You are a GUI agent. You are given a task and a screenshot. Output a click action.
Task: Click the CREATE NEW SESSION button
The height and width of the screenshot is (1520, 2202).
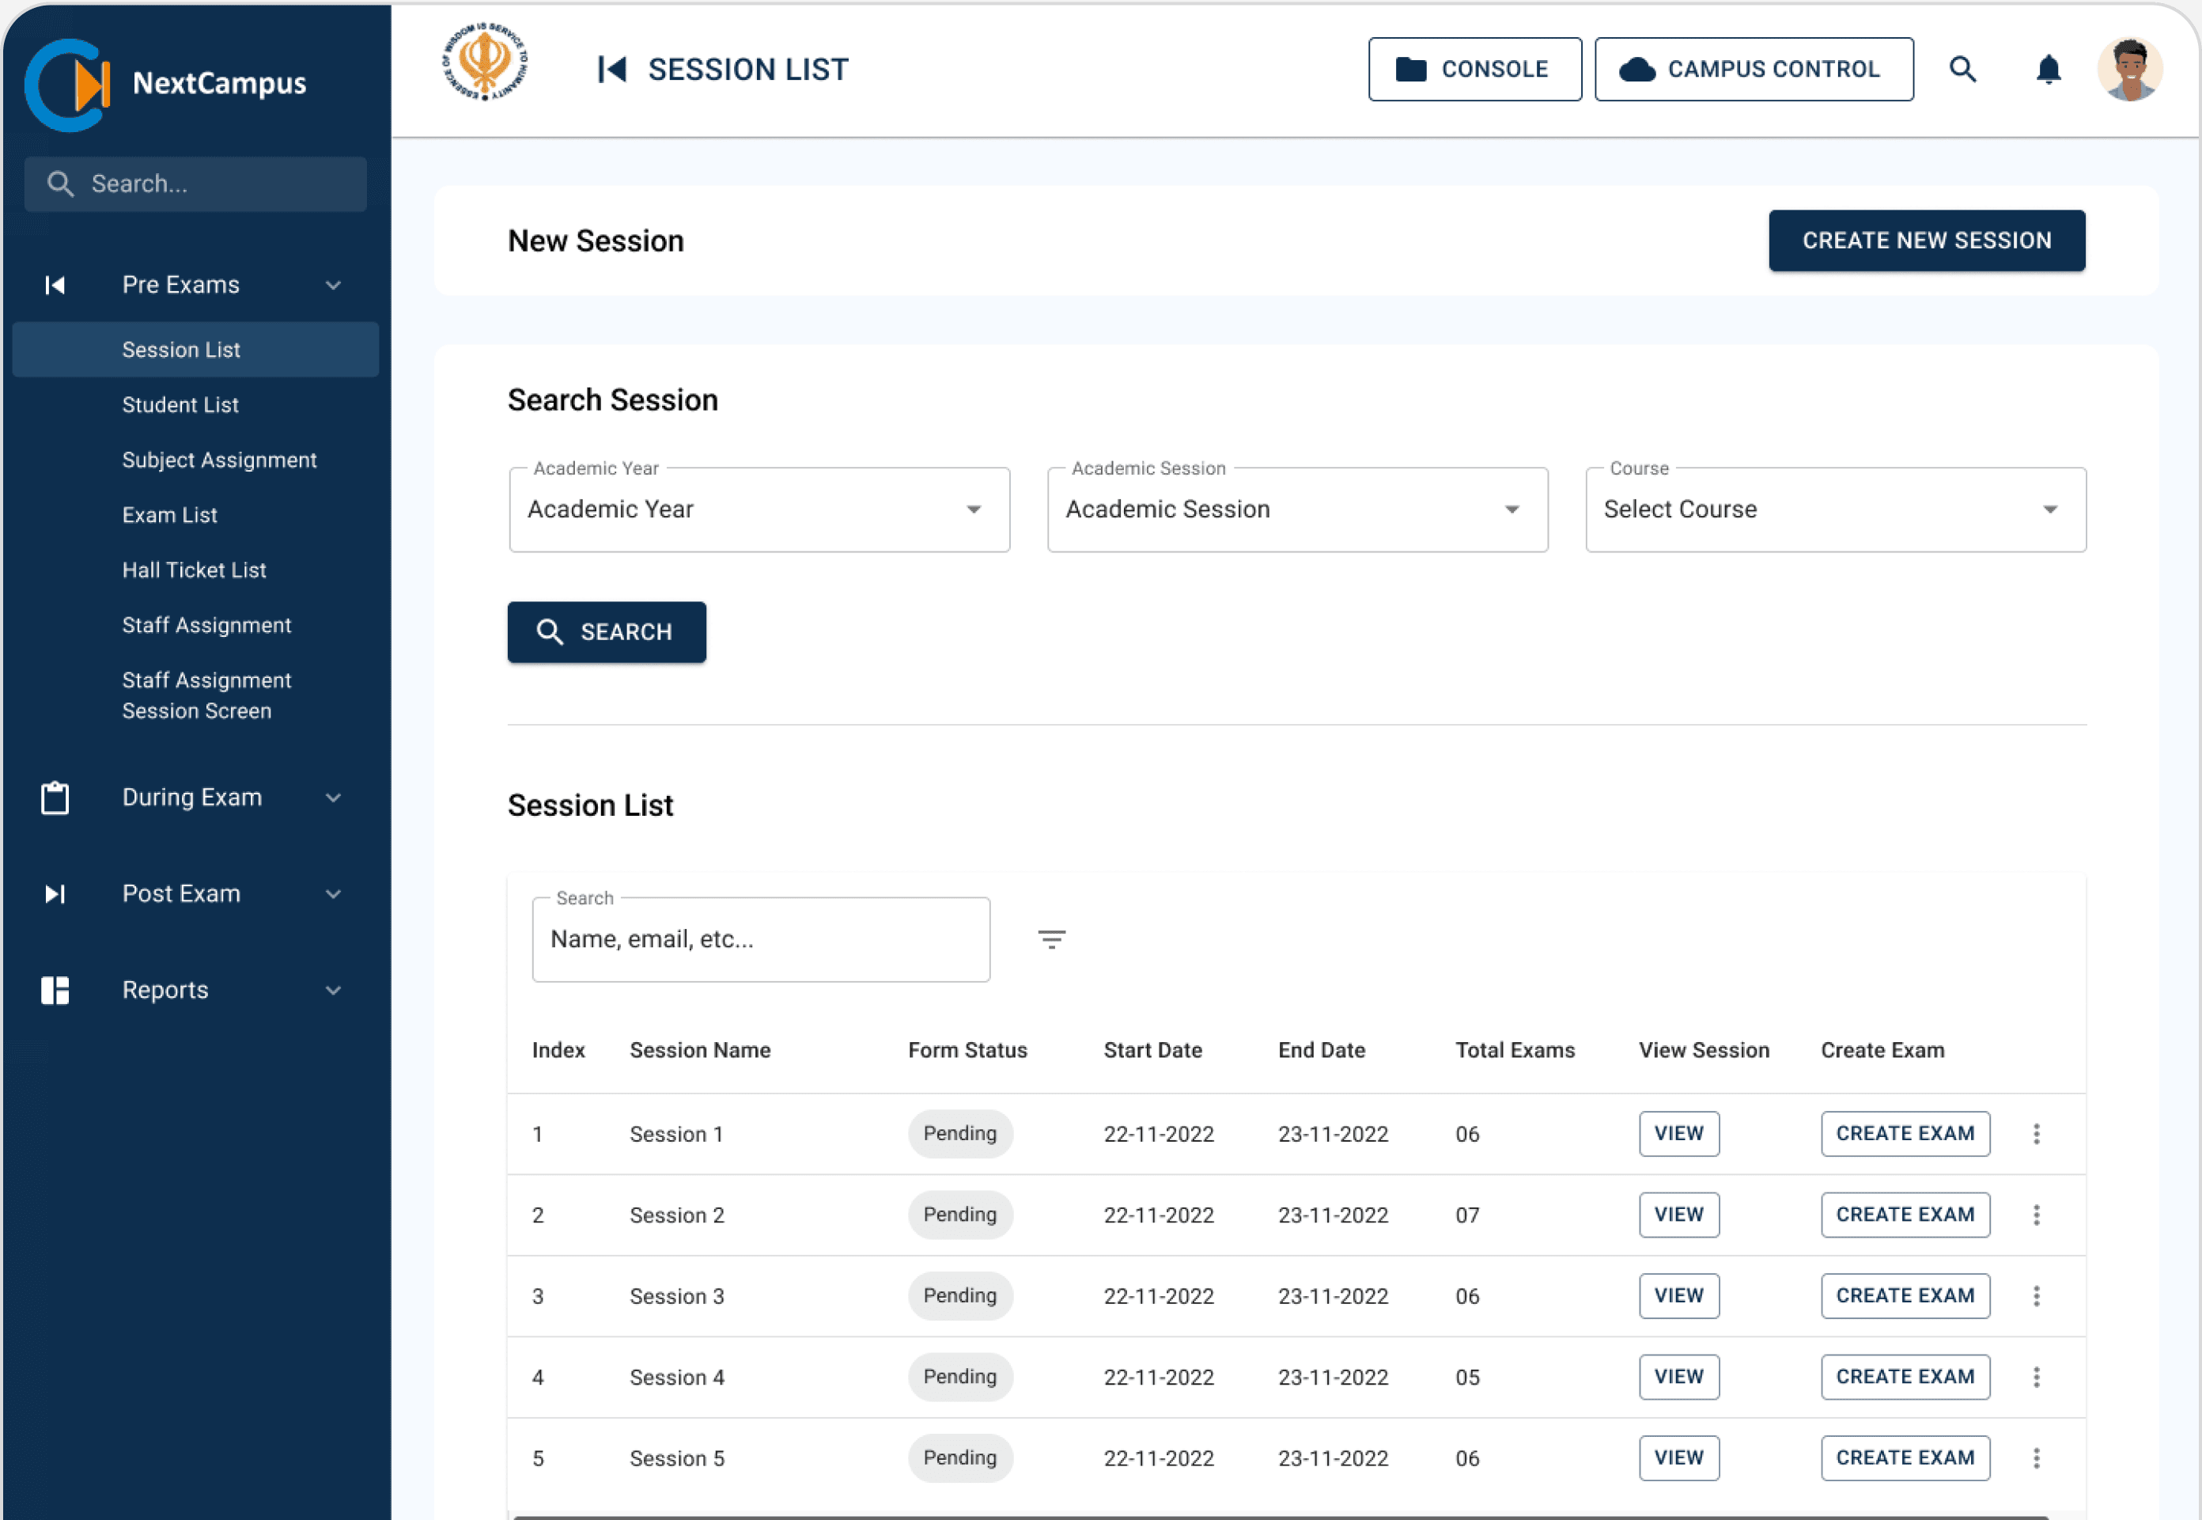(x=1926, y=241)
